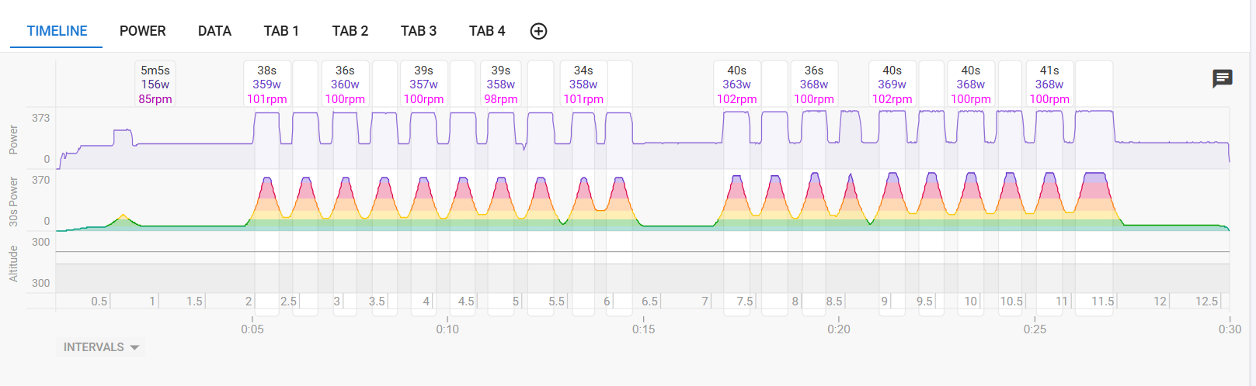Click the INTERVALS dropdown arrow
1256x386 pixels.
point(135,347)
